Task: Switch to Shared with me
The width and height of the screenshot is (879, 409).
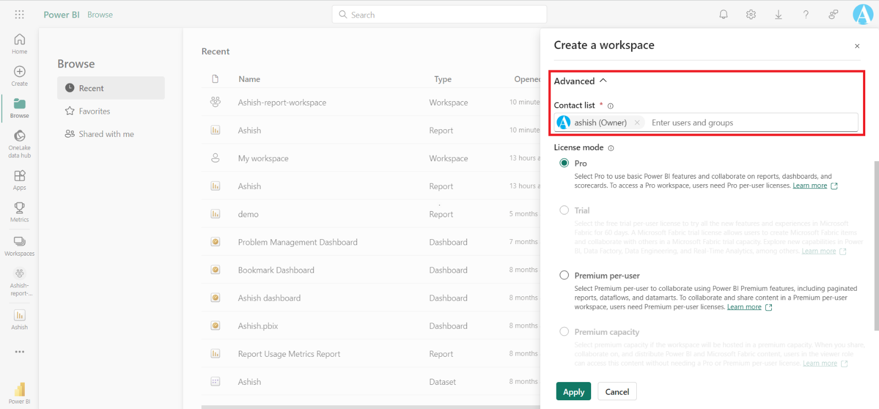Action: (106, 134)
